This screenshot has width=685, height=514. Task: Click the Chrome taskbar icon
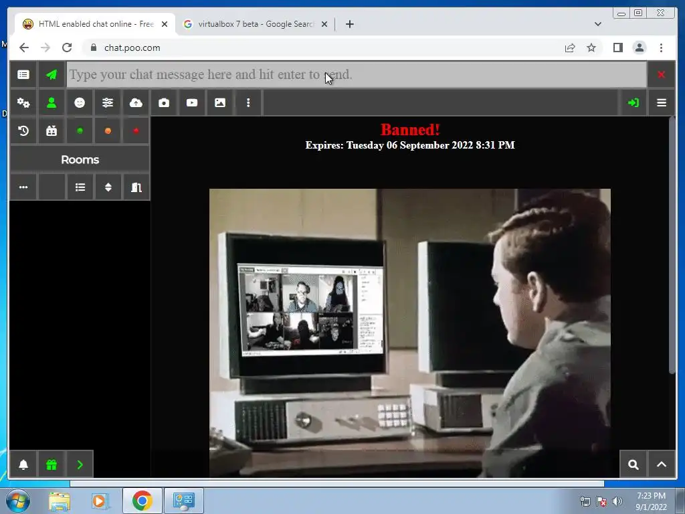(142, 501)
